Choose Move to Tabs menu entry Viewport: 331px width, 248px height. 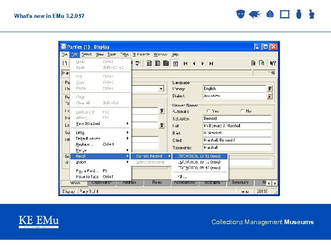tap(101, 177)
